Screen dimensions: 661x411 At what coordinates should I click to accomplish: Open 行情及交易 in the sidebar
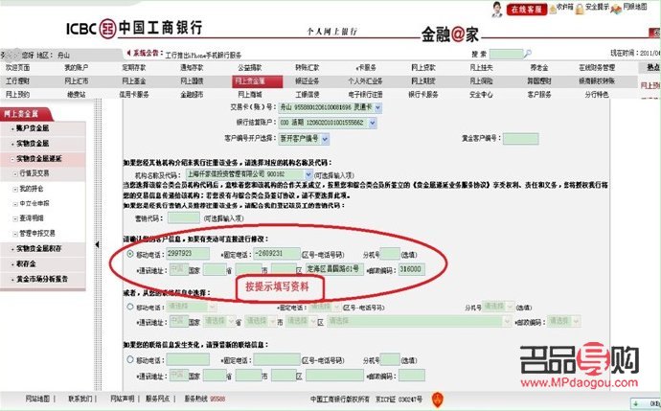tap(34, 173)
